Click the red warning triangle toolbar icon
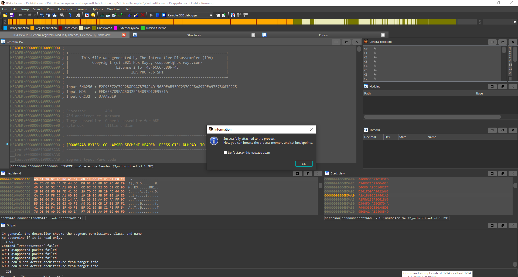The width and height of the screenshot is (518, 277). point(87,15)
